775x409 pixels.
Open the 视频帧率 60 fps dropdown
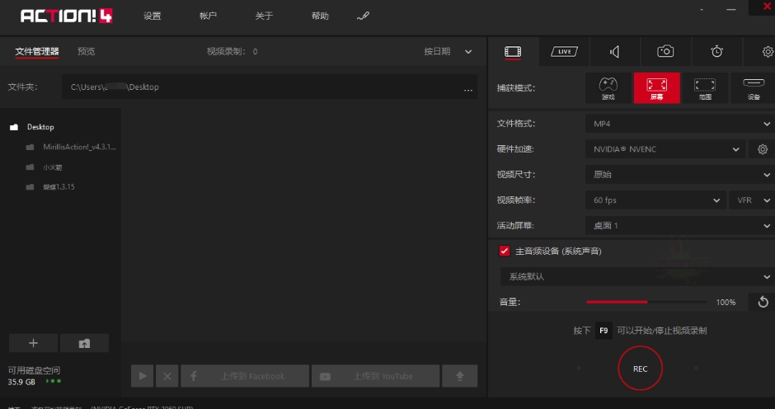[x=656, y=200]
